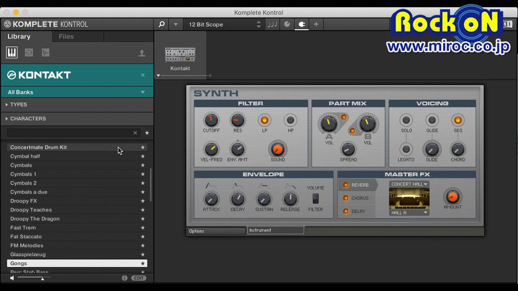
Task: Click the Part B VOL knob
Action: coord(367,123)
